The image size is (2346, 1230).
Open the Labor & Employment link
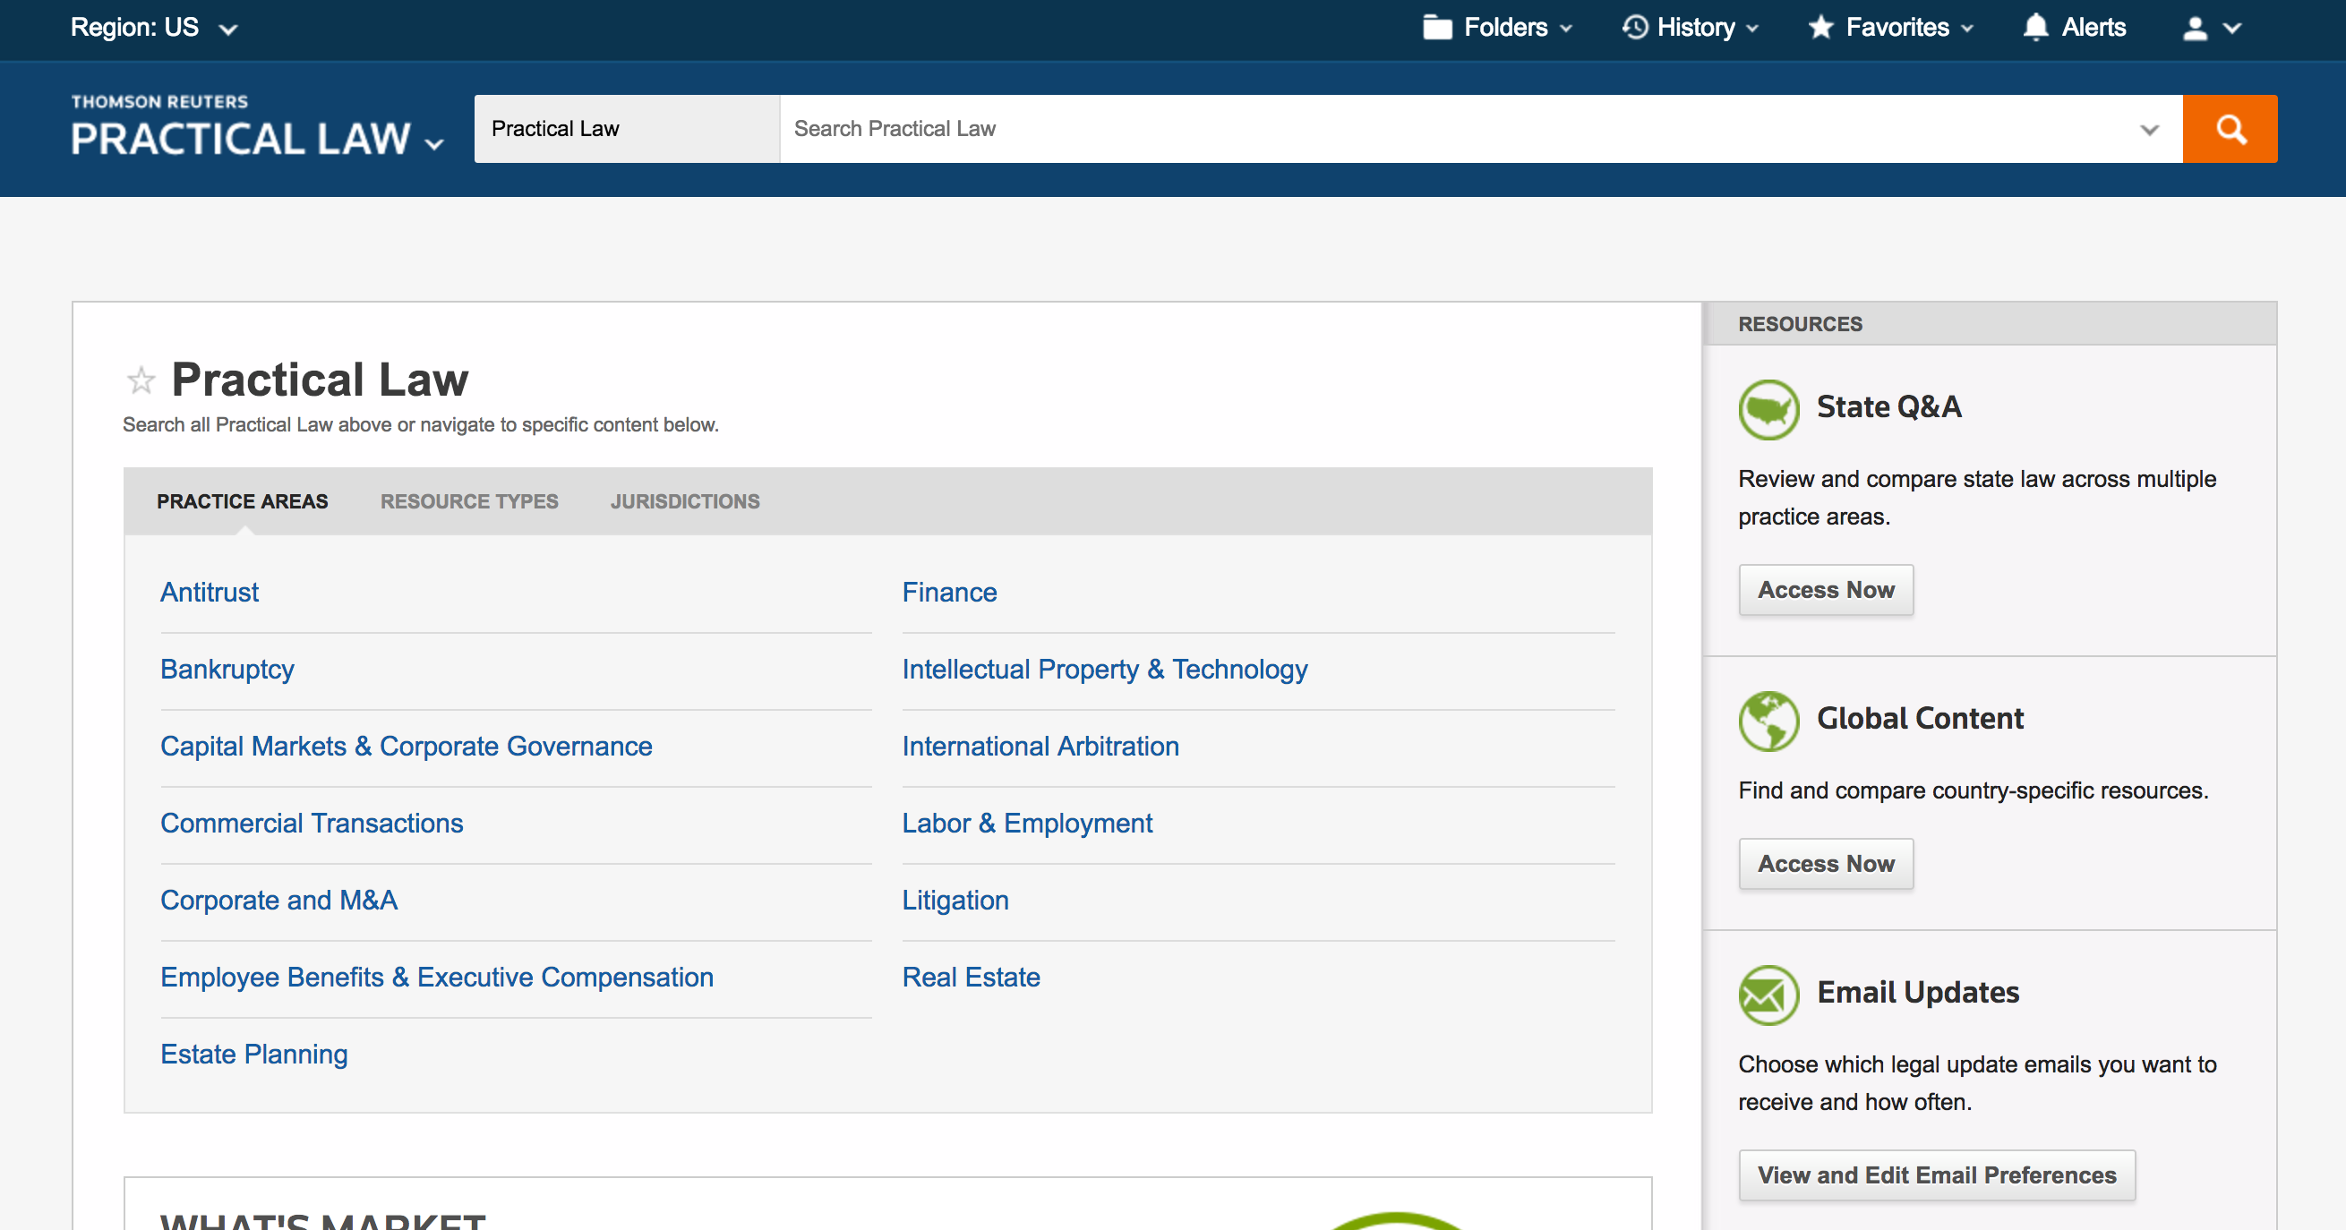1026,823
